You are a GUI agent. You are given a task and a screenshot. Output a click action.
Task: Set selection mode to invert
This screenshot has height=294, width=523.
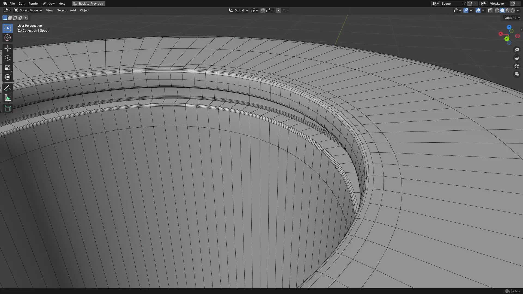(x=20, y=18)
